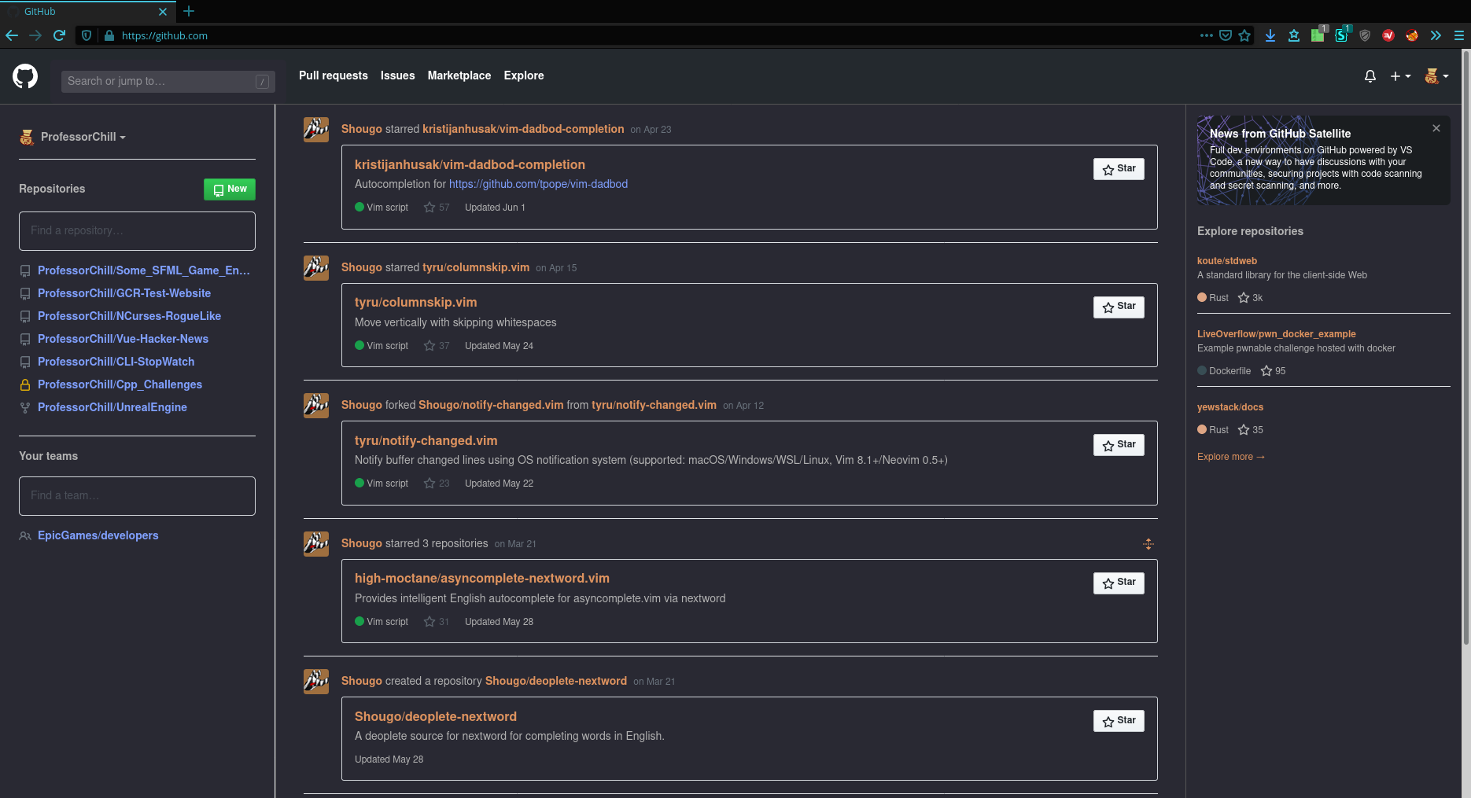The image size is (1471, 798).
Task: Click the tracking protection shield icon
Action: [87, 35]
